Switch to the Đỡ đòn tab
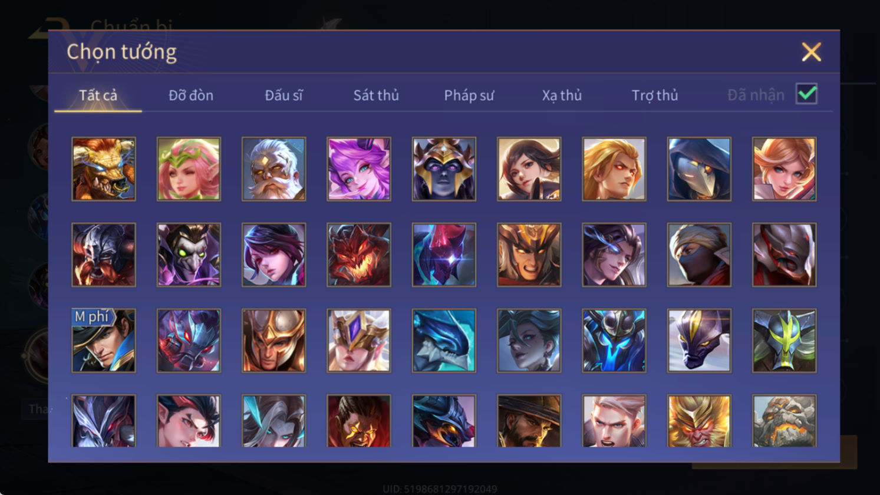 [191, 95]
